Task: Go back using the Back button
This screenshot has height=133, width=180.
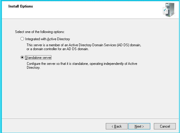Action: pyautogui.click(x=117, y=126)
